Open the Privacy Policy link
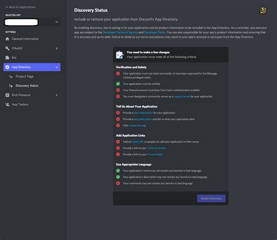277x240 pixels. 155,154
